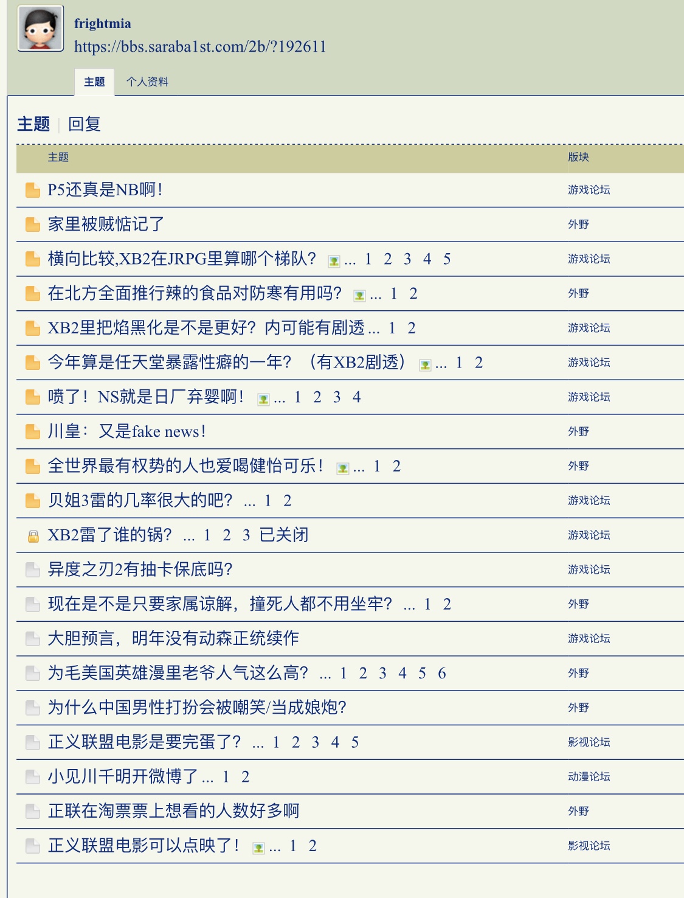Viewport: 684px width, 898px height.
Task: Click folder icon beside 贝姐3雷的几率 thread
Action: click(x=33, y=501)
